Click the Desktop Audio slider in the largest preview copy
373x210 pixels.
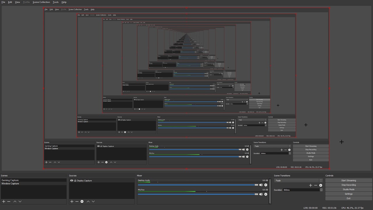coord(195,150)
